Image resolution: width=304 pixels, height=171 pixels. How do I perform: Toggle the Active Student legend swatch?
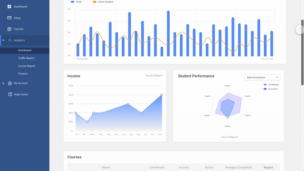pyautogui.click(x=95, y=2)
